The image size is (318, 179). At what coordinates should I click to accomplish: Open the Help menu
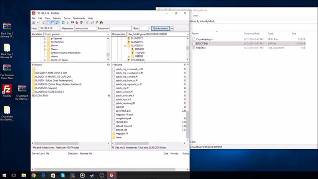(90, 18)
